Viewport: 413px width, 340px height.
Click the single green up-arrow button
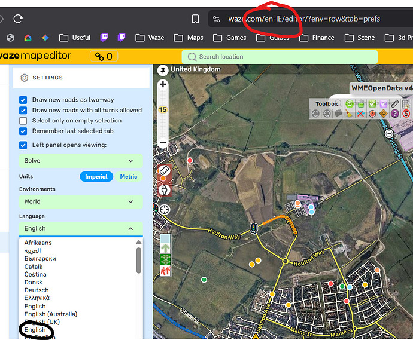point(165,248)
